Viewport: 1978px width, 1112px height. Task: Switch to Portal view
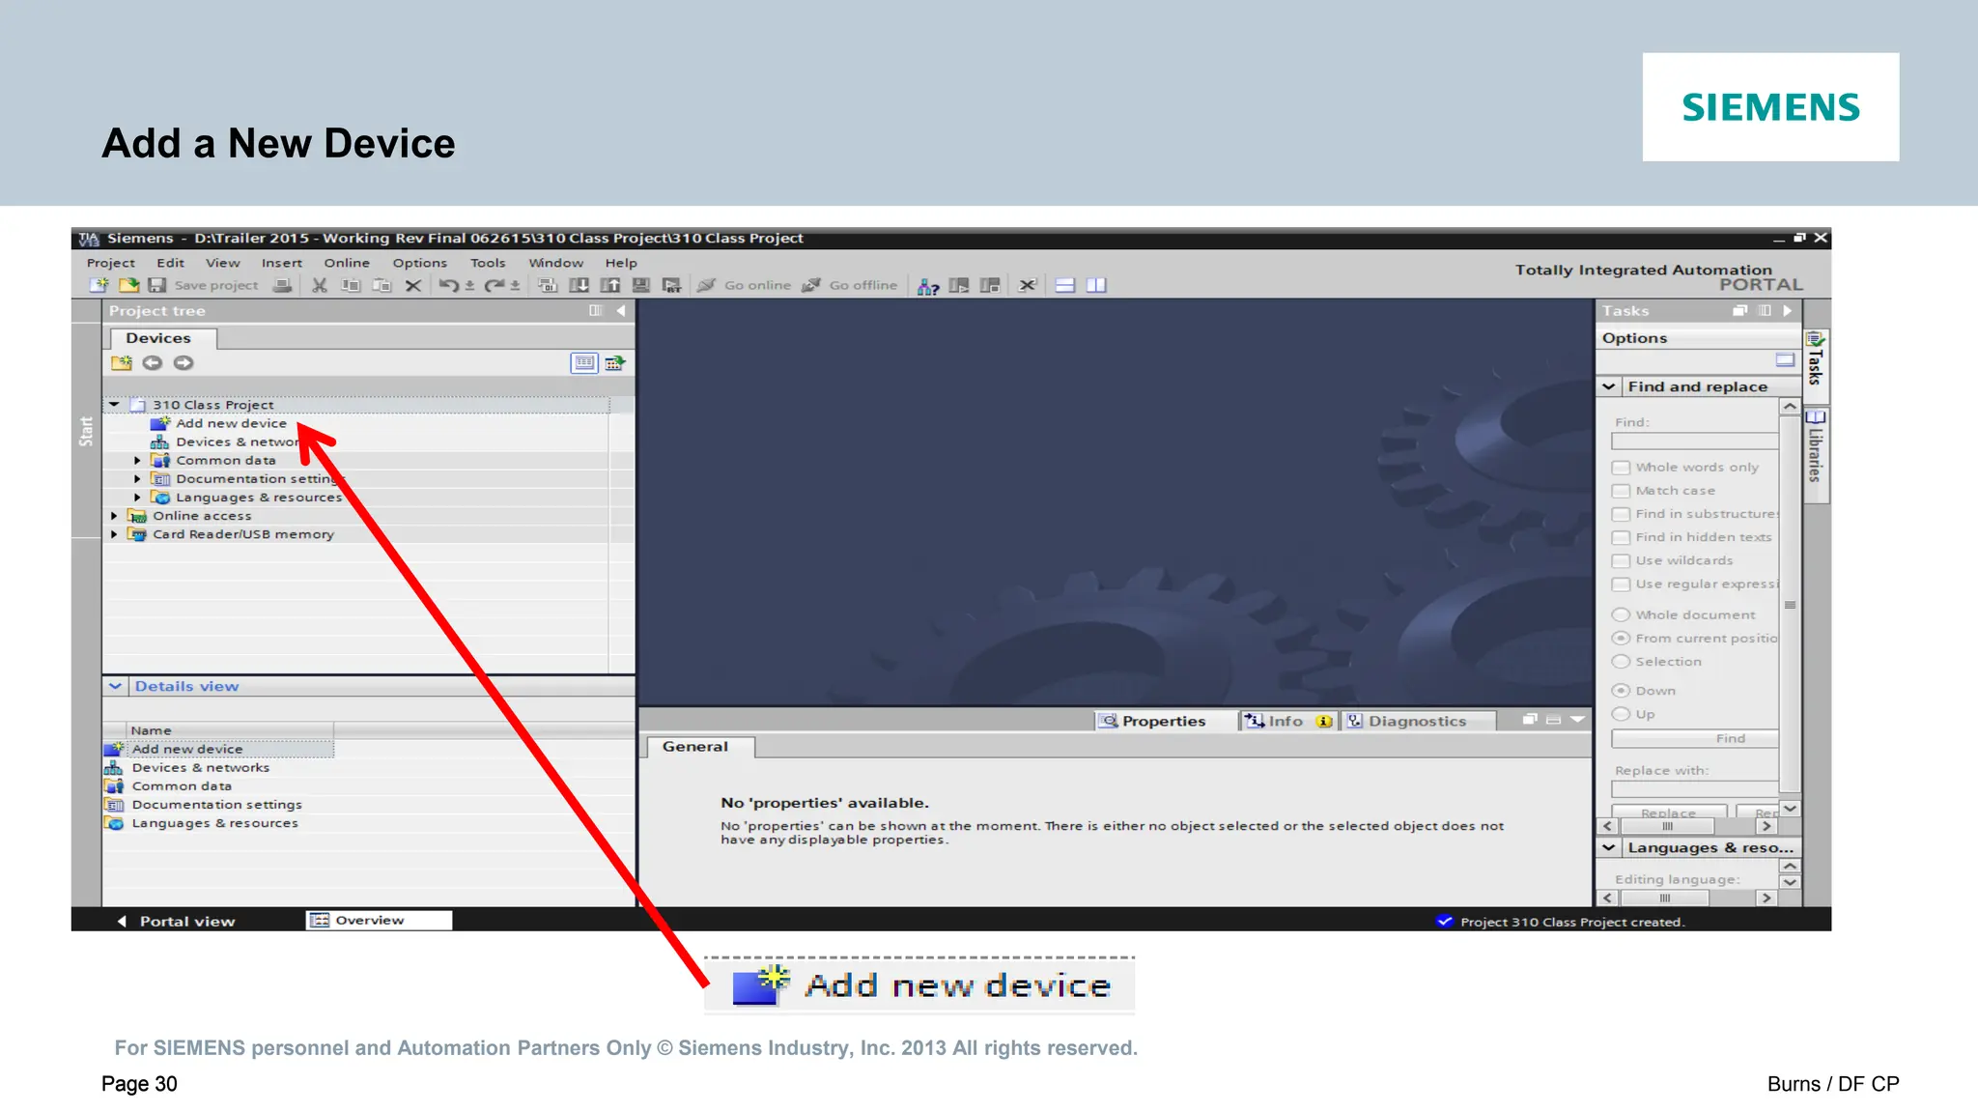point(177,921)
